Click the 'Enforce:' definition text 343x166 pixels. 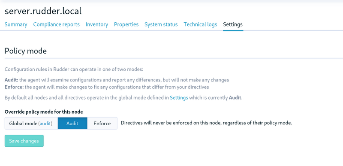coord(107,87)
